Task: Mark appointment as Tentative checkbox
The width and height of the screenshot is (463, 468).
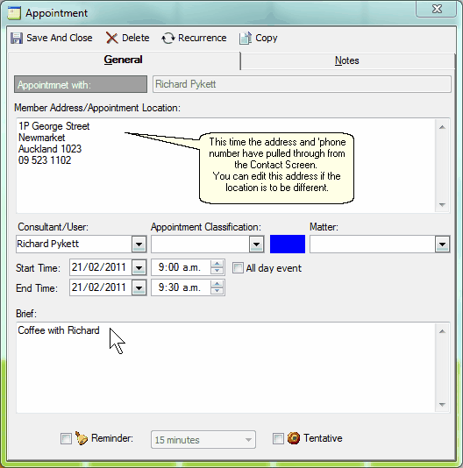Action: (278, 438)
